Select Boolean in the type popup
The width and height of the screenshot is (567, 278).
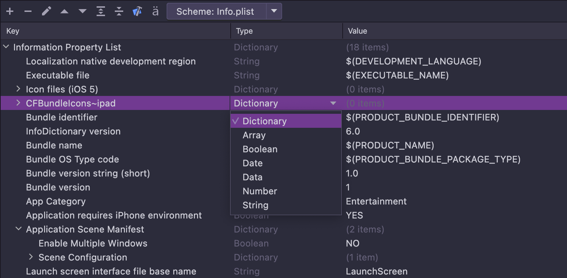coord(260,149)
